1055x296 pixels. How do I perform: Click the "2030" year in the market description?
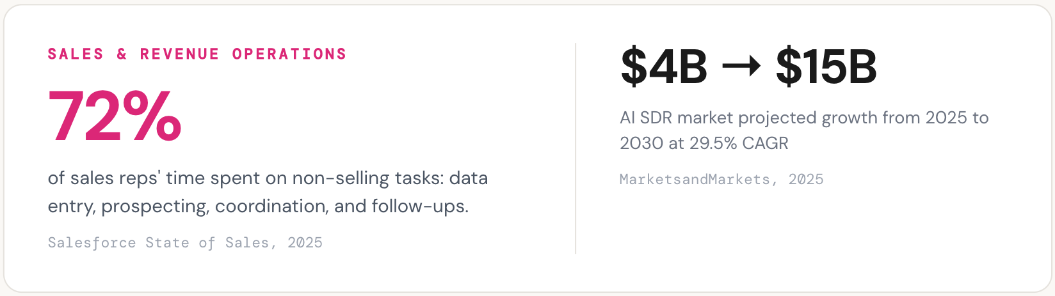pos(641,143)
